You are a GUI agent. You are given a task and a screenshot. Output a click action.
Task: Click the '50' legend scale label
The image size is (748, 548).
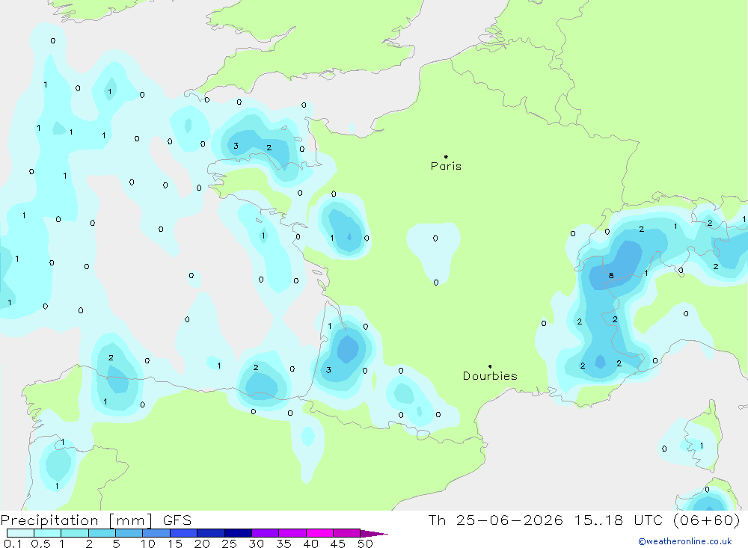365,544
